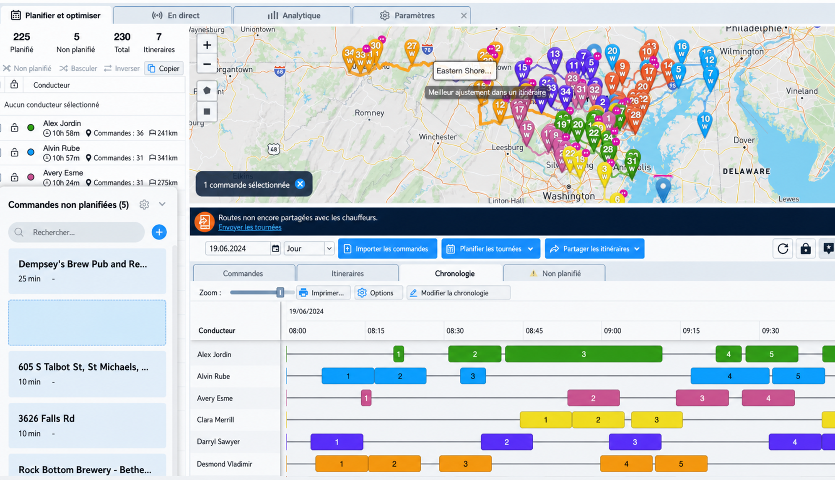Click the orange routes sharing icon
The image size is (835, 480).
[204, 222]
